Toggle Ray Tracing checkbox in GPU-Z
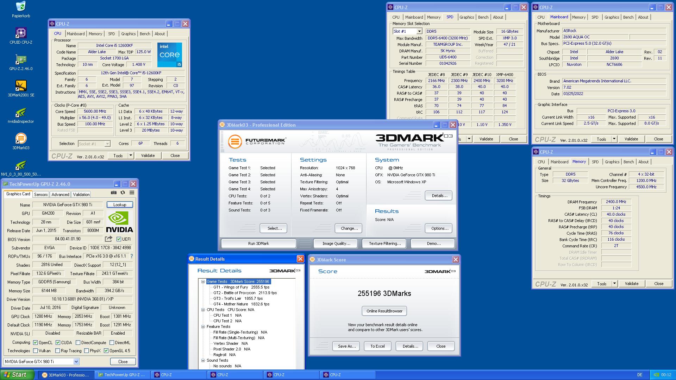Viewport: 676px width, 380px height. pyautogui.click(x=57, y=351)
